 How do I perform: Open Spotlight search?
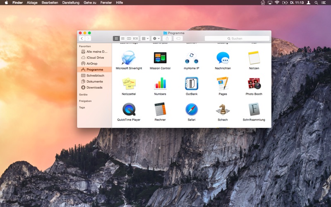click(x=316, y=2)
